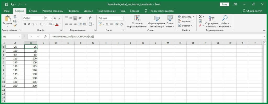Click the Найти и выделить magnifier icon
Image resolution: width=268 pixels, height=104 pixels.
click(225, 18)
